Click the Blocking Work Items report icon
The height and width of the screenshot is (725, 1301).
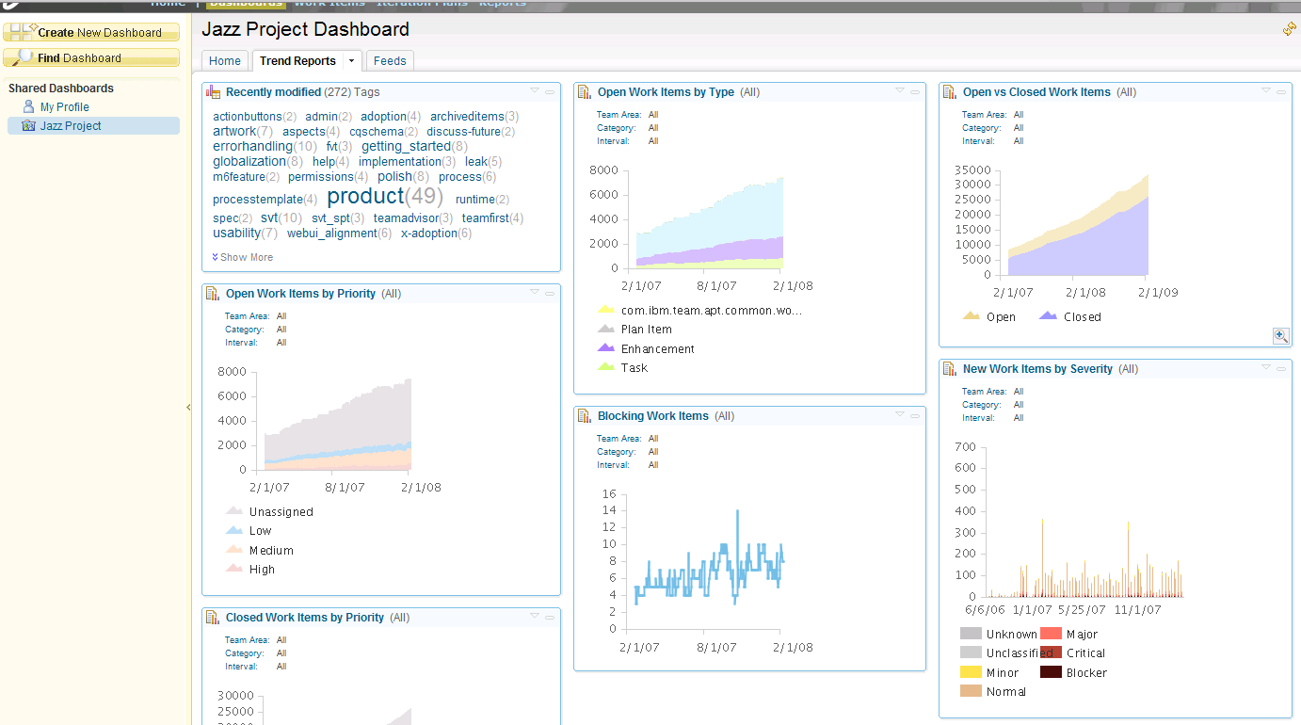coord(585,416)
